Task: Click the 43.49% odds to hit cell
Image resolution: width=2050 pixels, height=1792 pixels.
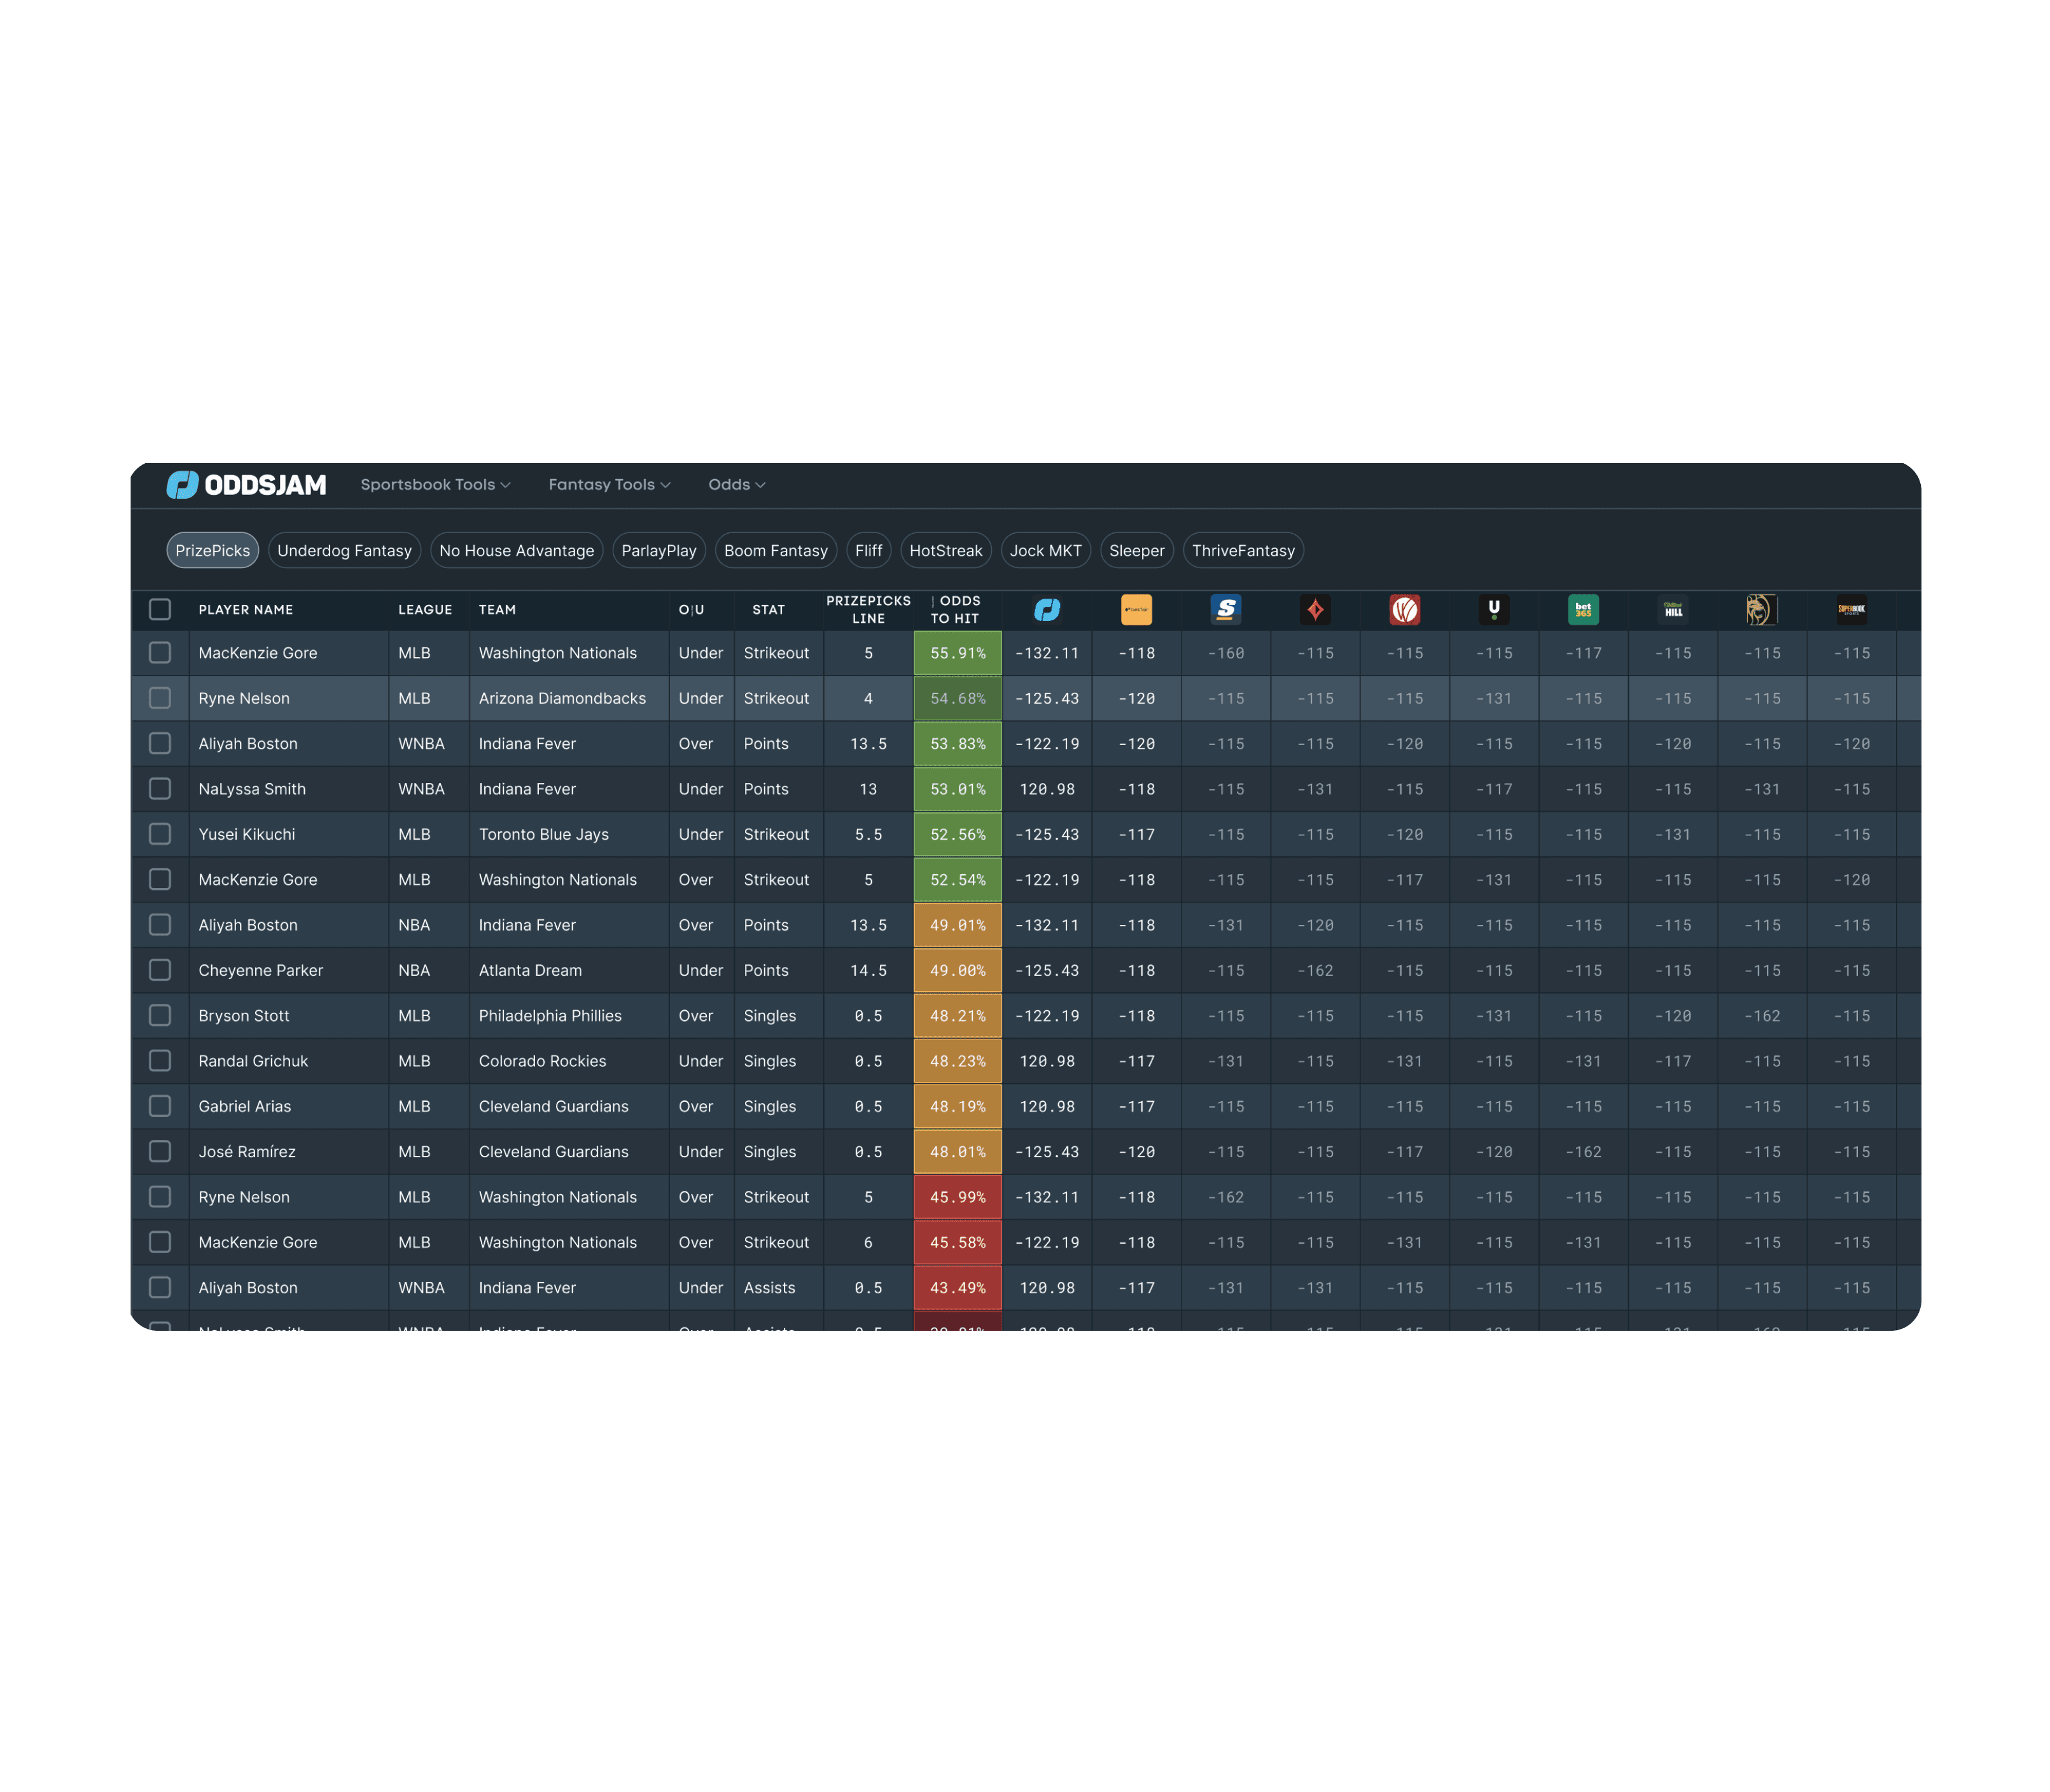Action: point(958,1288)
